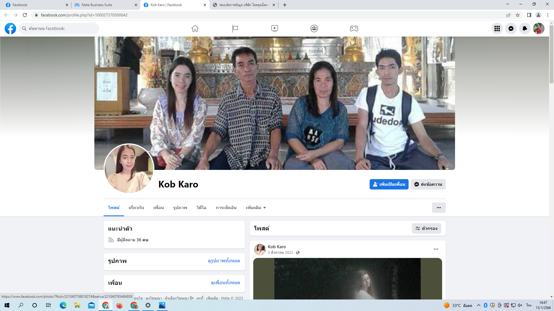The image size is (554, 311).
Task: Expand the เพิ่มเติม dropdown tab
Action: pyautogui.click(x=256, y=208)
